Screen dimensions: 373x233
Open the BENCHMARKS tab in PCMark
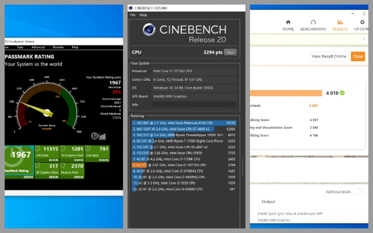click(313, 25)
